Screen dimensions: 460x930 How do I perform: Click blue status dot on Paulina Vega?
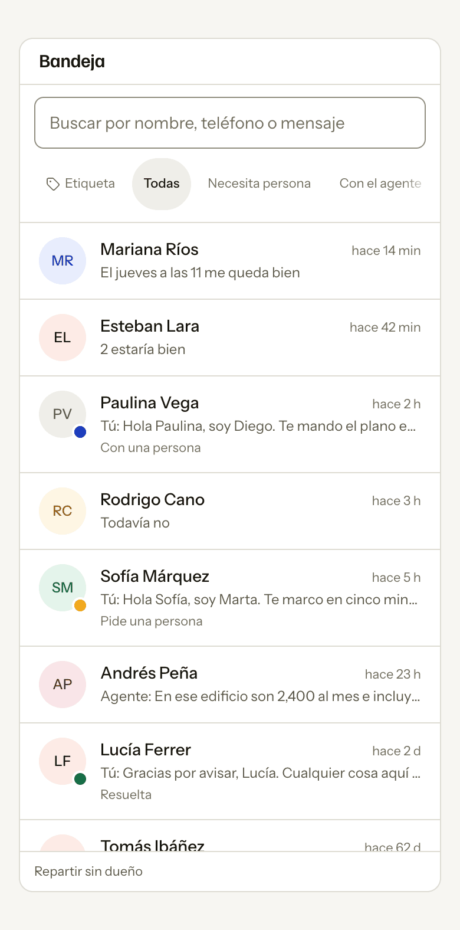80,432
